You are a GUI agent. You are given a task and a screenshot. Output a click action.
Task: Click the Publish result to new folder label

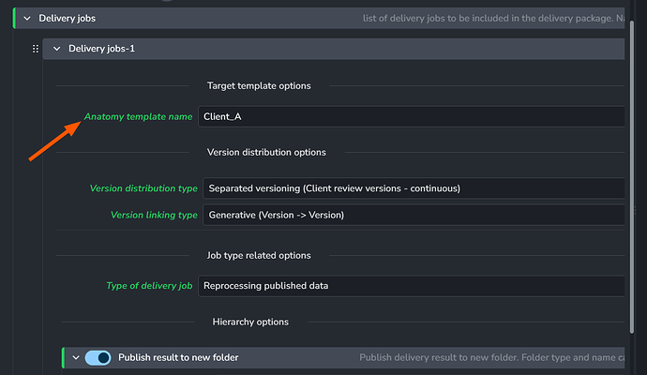pos(178,358)
